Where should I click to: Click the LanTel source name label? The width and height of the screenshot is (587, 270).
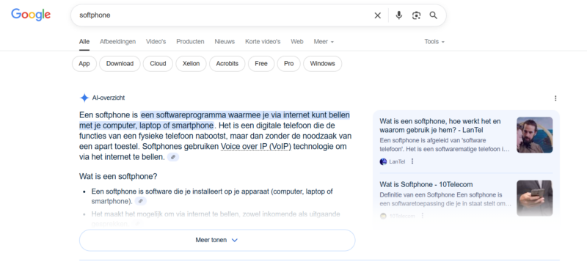398,161
